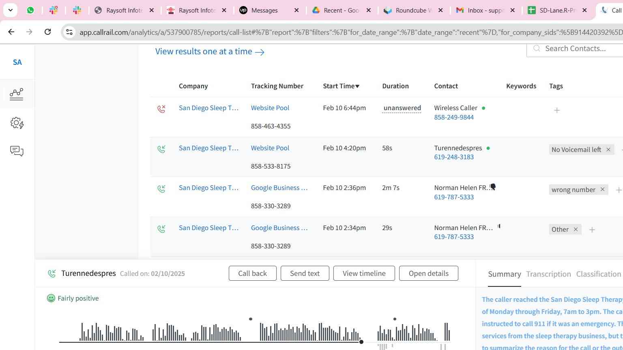Open the WhatsApp browser tab
The width and height of the screenshot is (623, 350).
pyautogui.click(x=30, y=10)
